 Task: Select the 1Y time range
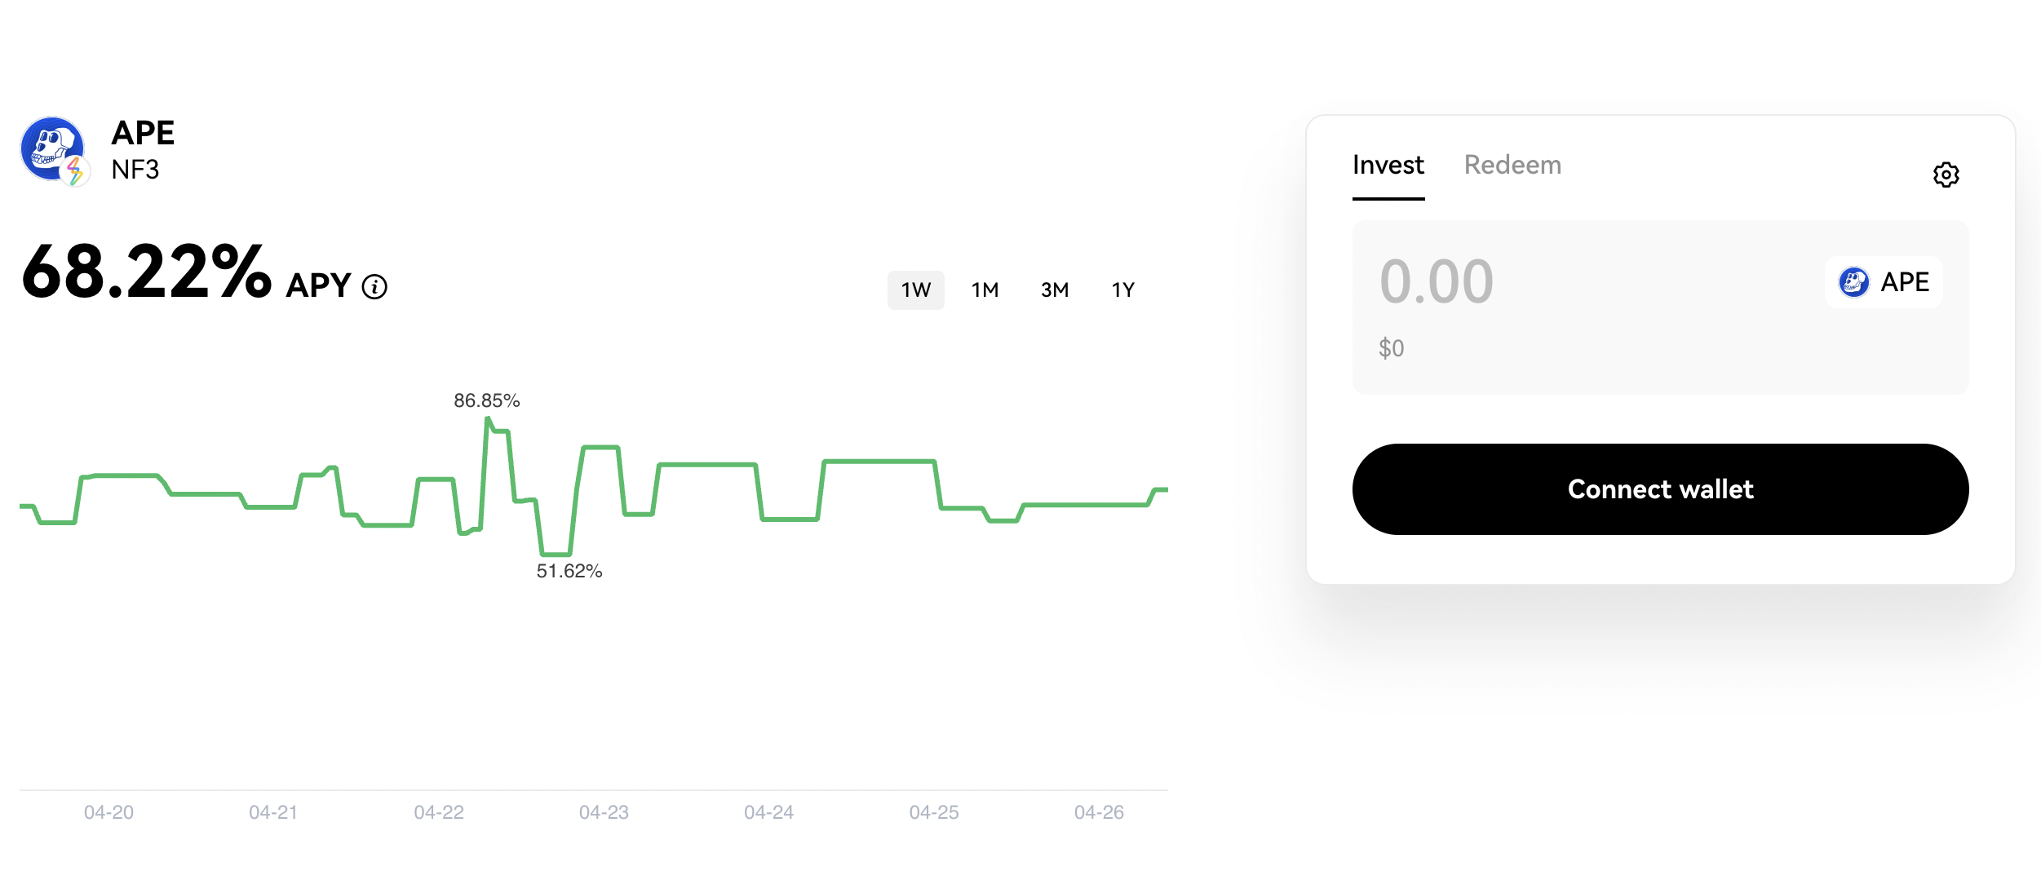click(x=1122, y=290)
